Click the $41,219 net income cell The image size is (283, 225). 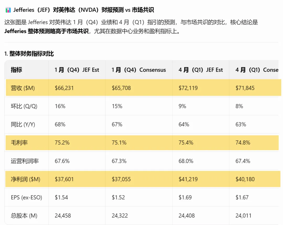coord(188,179)
